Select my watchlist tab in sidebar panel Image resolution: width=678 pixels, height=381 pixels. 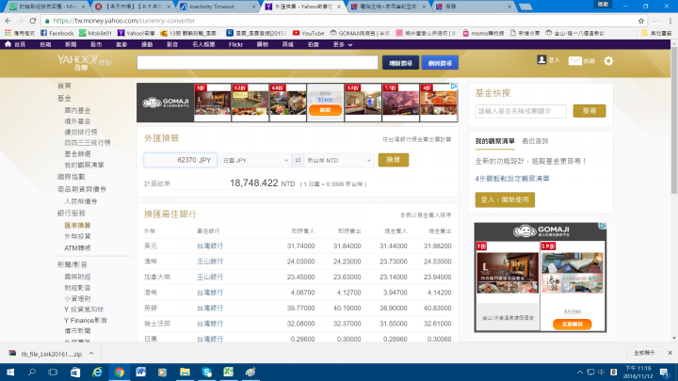pyautogui.click(x=494, y=141)
